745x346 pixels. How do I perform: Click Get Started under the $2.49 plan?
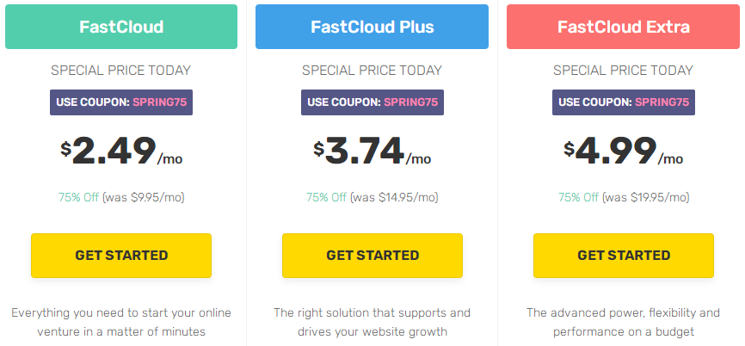point(121,255)
